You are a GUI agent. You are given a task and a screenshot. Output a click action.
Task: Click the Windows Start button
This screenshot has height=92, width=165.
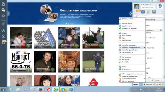pyautogui.click(x=3, y=90)
